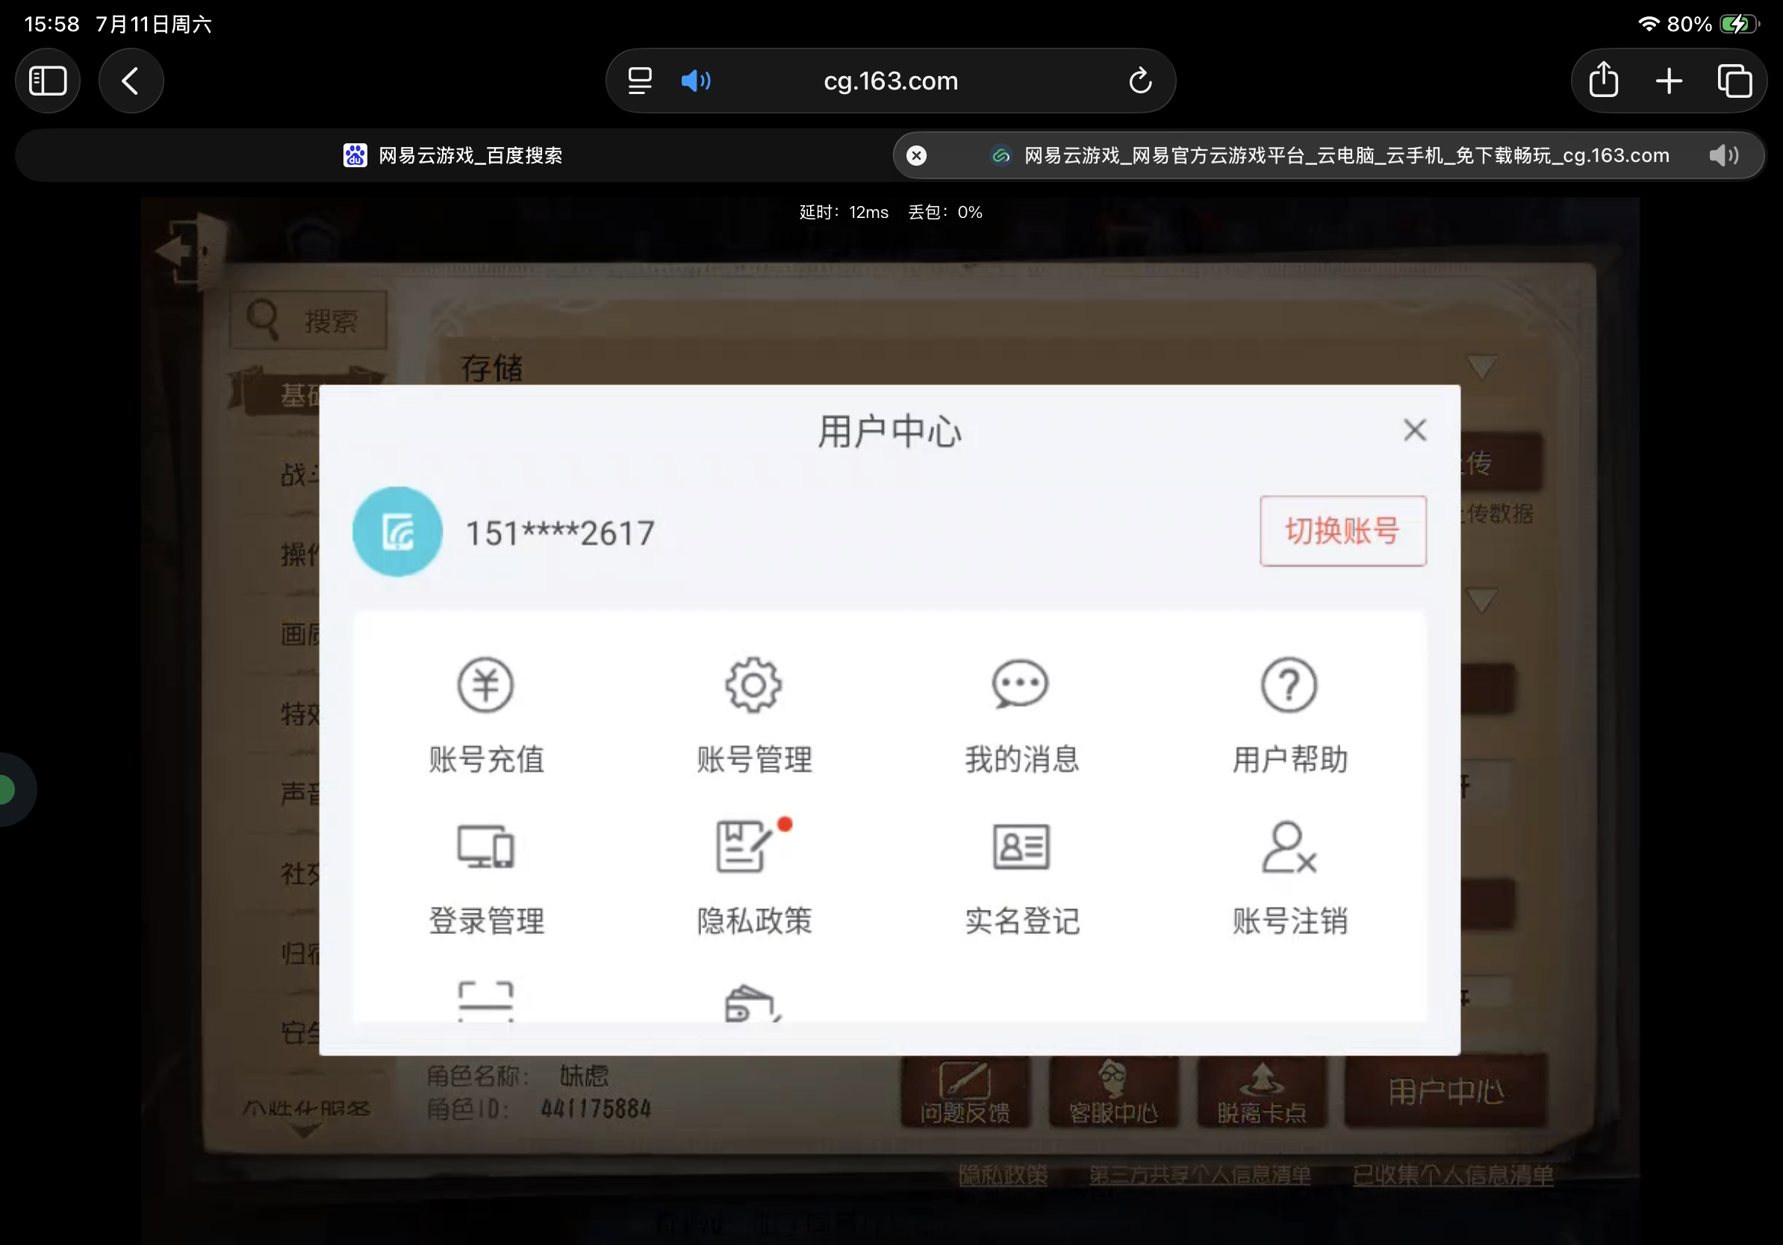
Task: Open 隐私政策 document icon
Action: tap(745, 846)
